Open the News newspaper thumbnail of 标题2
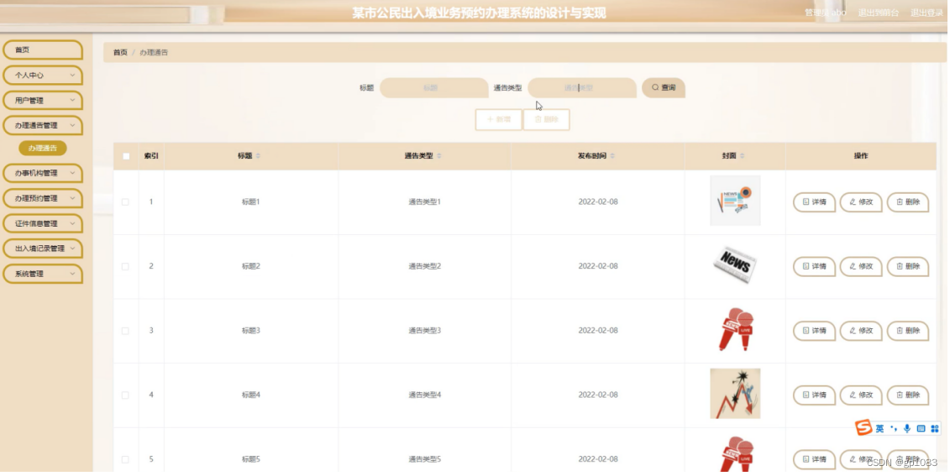 coord(735,265)
